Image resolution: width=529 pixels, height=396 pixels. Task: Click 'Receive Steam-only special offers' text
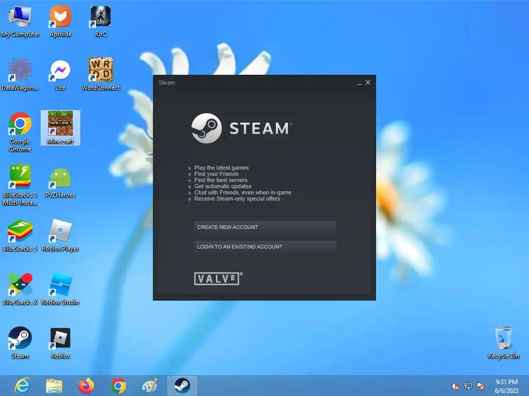point(237,199)
